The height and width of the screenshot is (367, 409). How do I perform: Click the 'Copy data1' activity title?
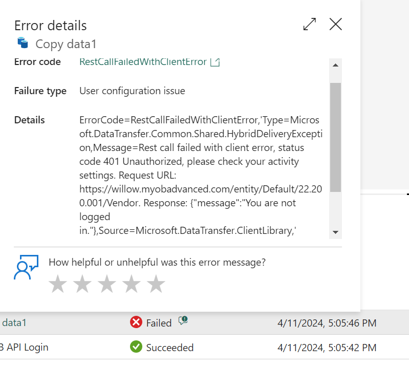(x=66, y=44)
